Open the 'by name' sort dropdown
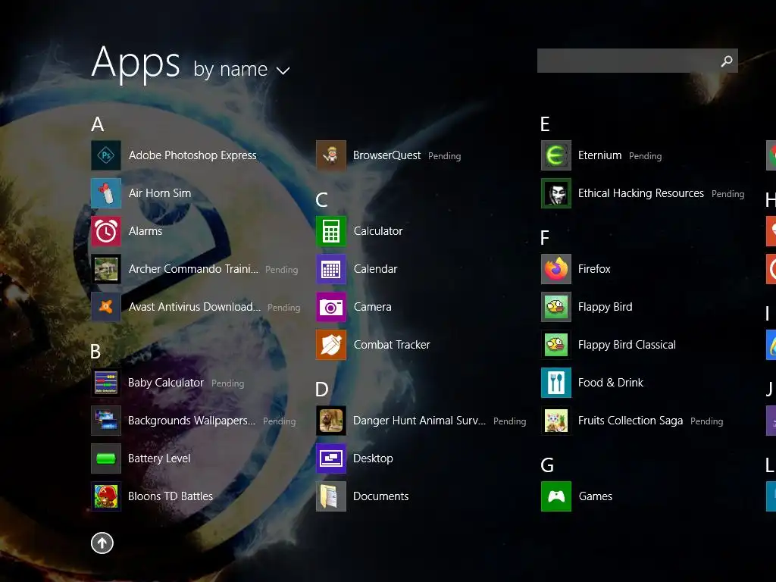 [242, 69]
